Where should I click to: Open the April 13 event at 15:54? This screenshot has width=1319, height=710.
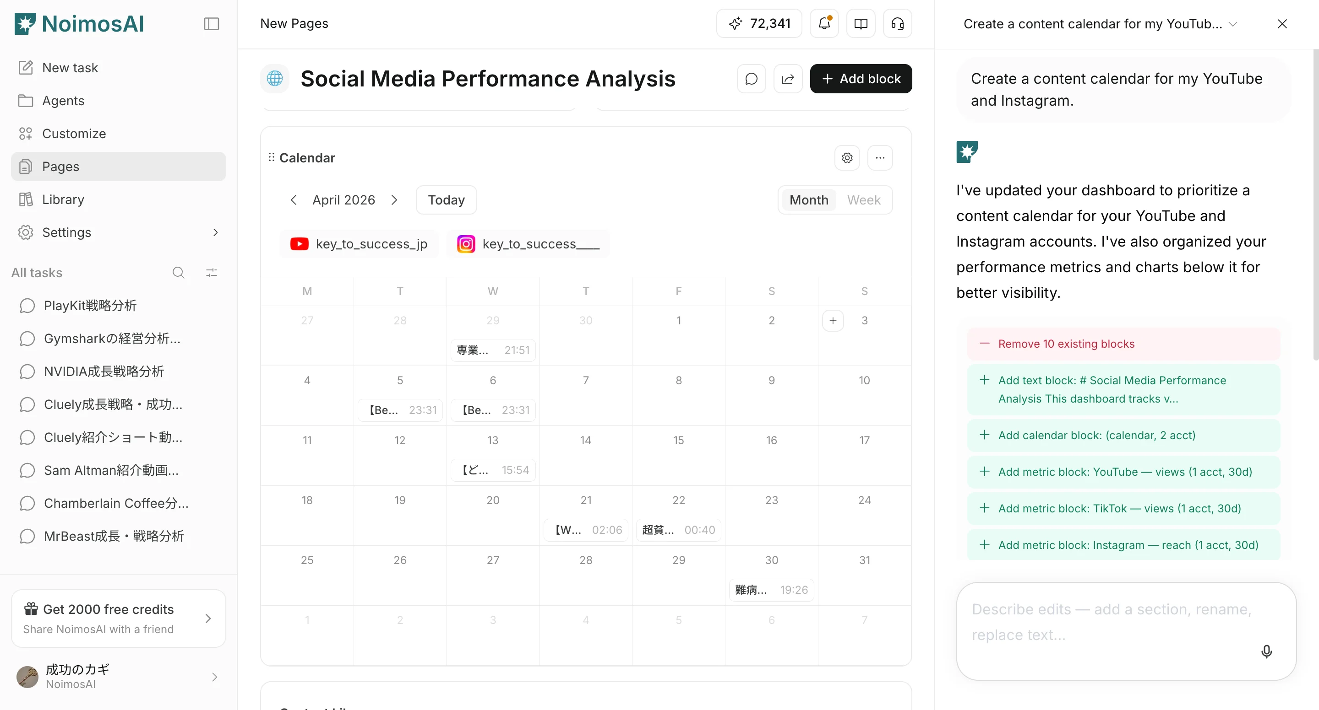pos(493,469)
